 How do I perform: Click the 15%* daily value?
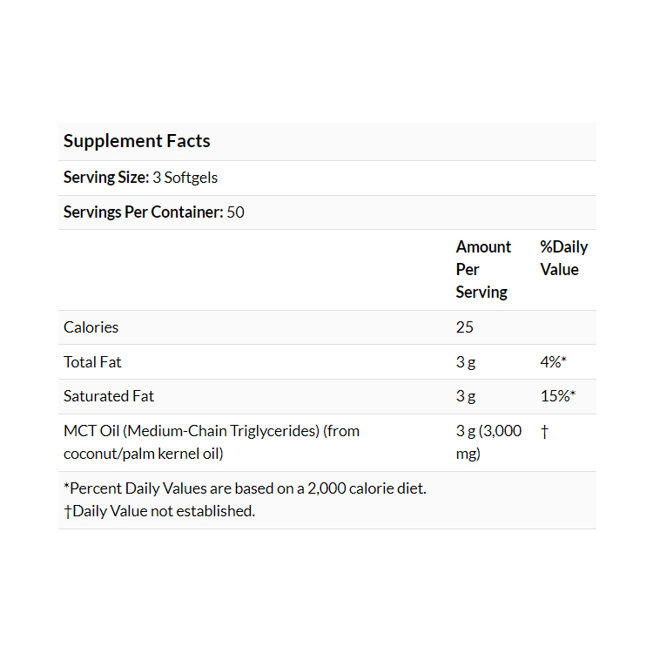pos(558,396)
